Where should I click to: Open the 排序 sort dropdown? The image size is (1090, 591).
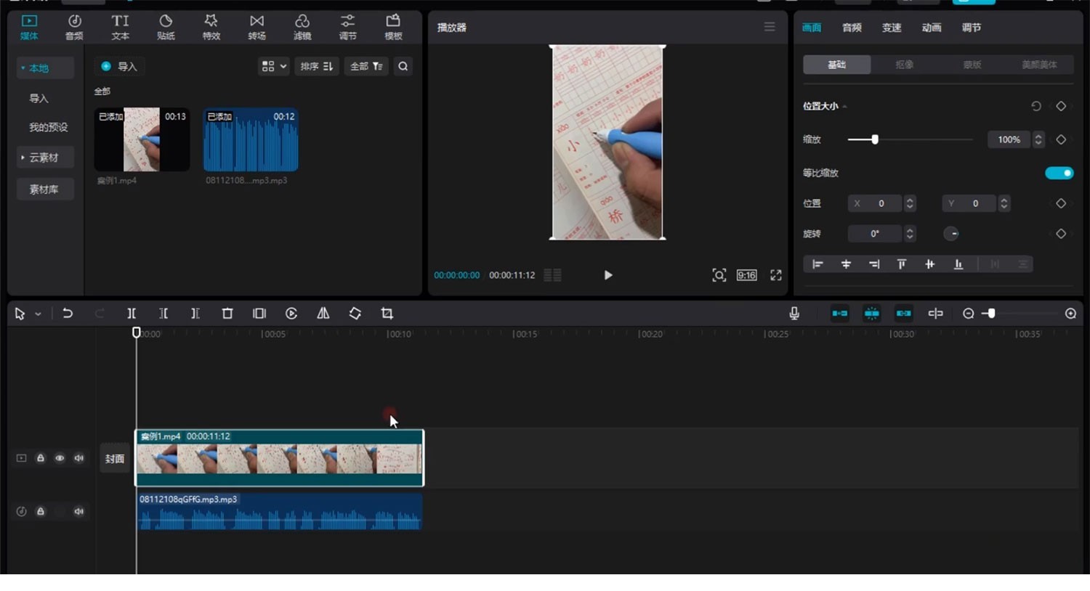317,66
